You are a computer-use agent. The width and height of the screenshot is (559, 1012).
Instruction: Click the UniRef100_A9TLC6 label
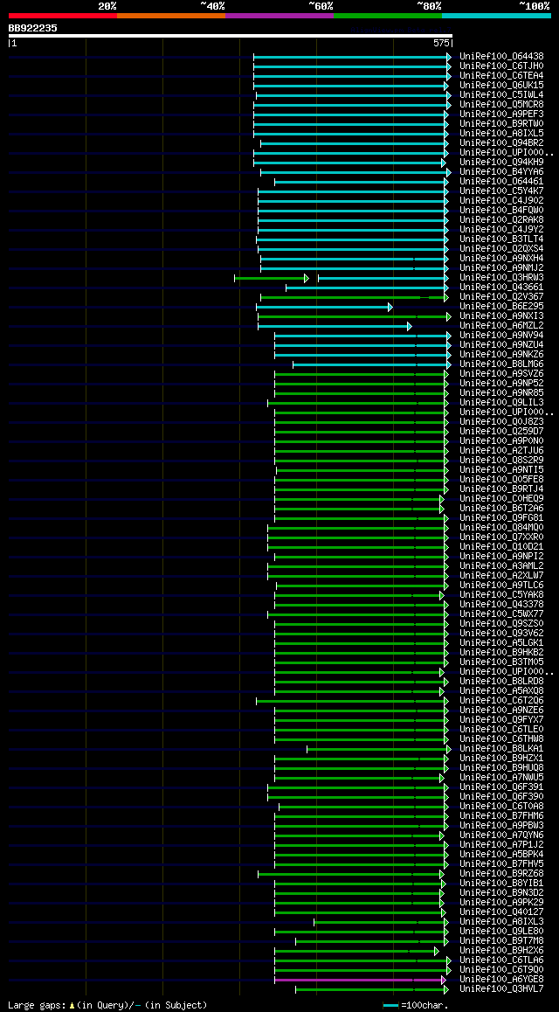[501, 586]
